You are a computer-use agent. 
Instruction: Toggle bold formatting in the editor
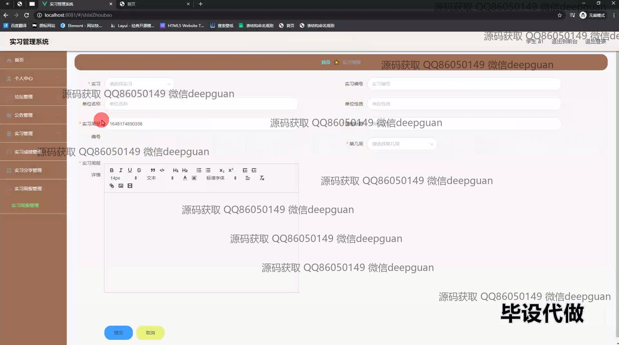coord(112,170)
